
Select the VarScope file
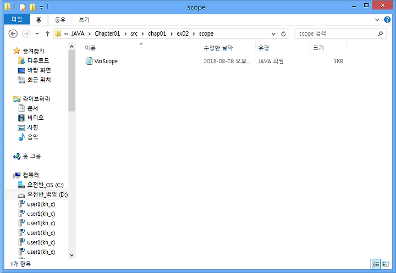tap(106, 62)
